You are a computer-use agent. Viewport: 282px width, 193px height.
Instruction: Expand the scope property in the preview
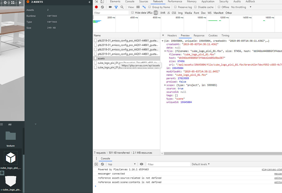165,85
